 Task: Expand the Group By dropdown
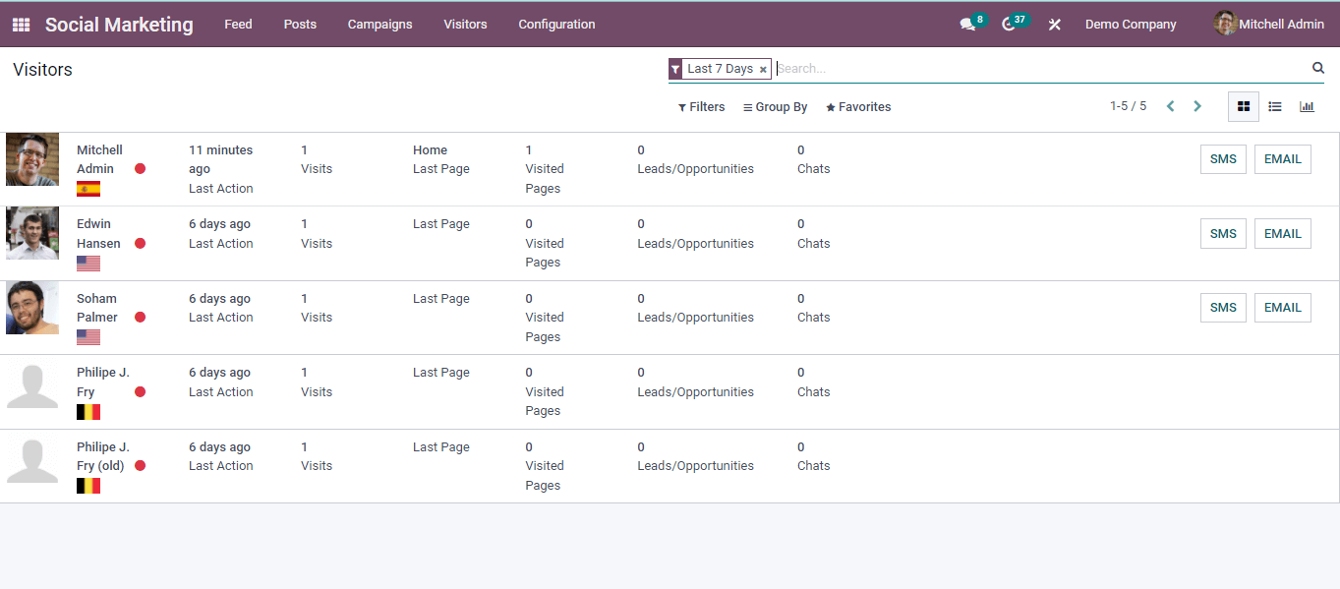coord(776,107)
